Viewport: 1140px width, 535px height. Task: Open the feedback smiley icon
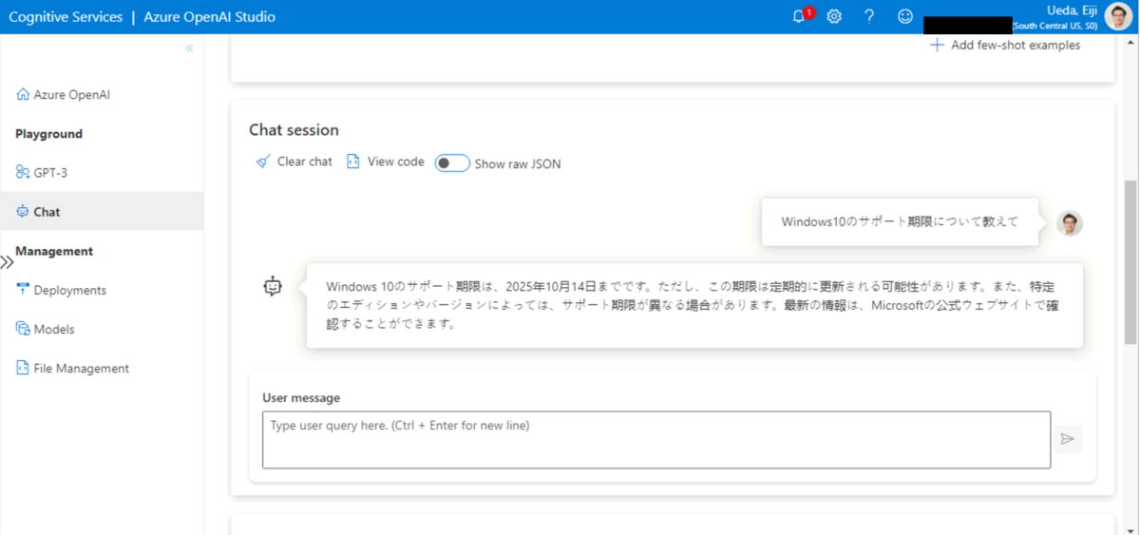[905, 16]
